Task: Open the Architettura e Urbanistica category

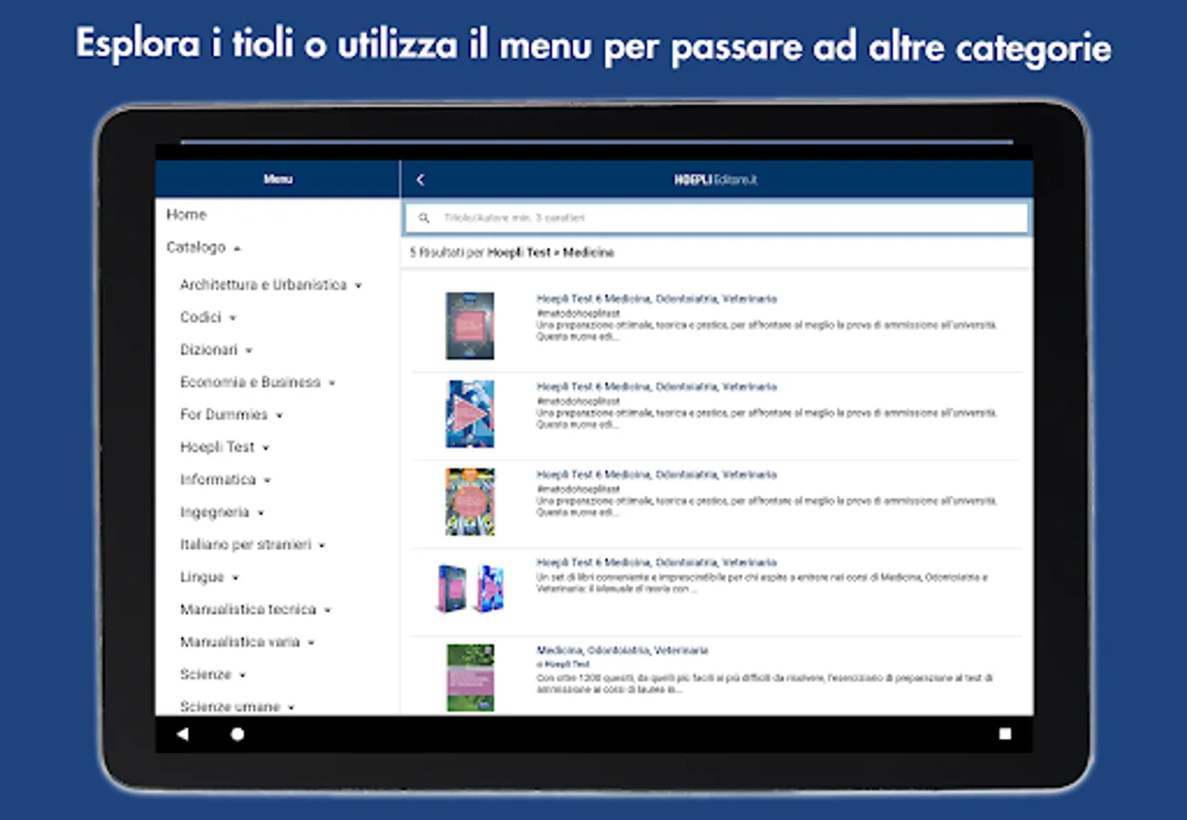Action: pos(263,285)
